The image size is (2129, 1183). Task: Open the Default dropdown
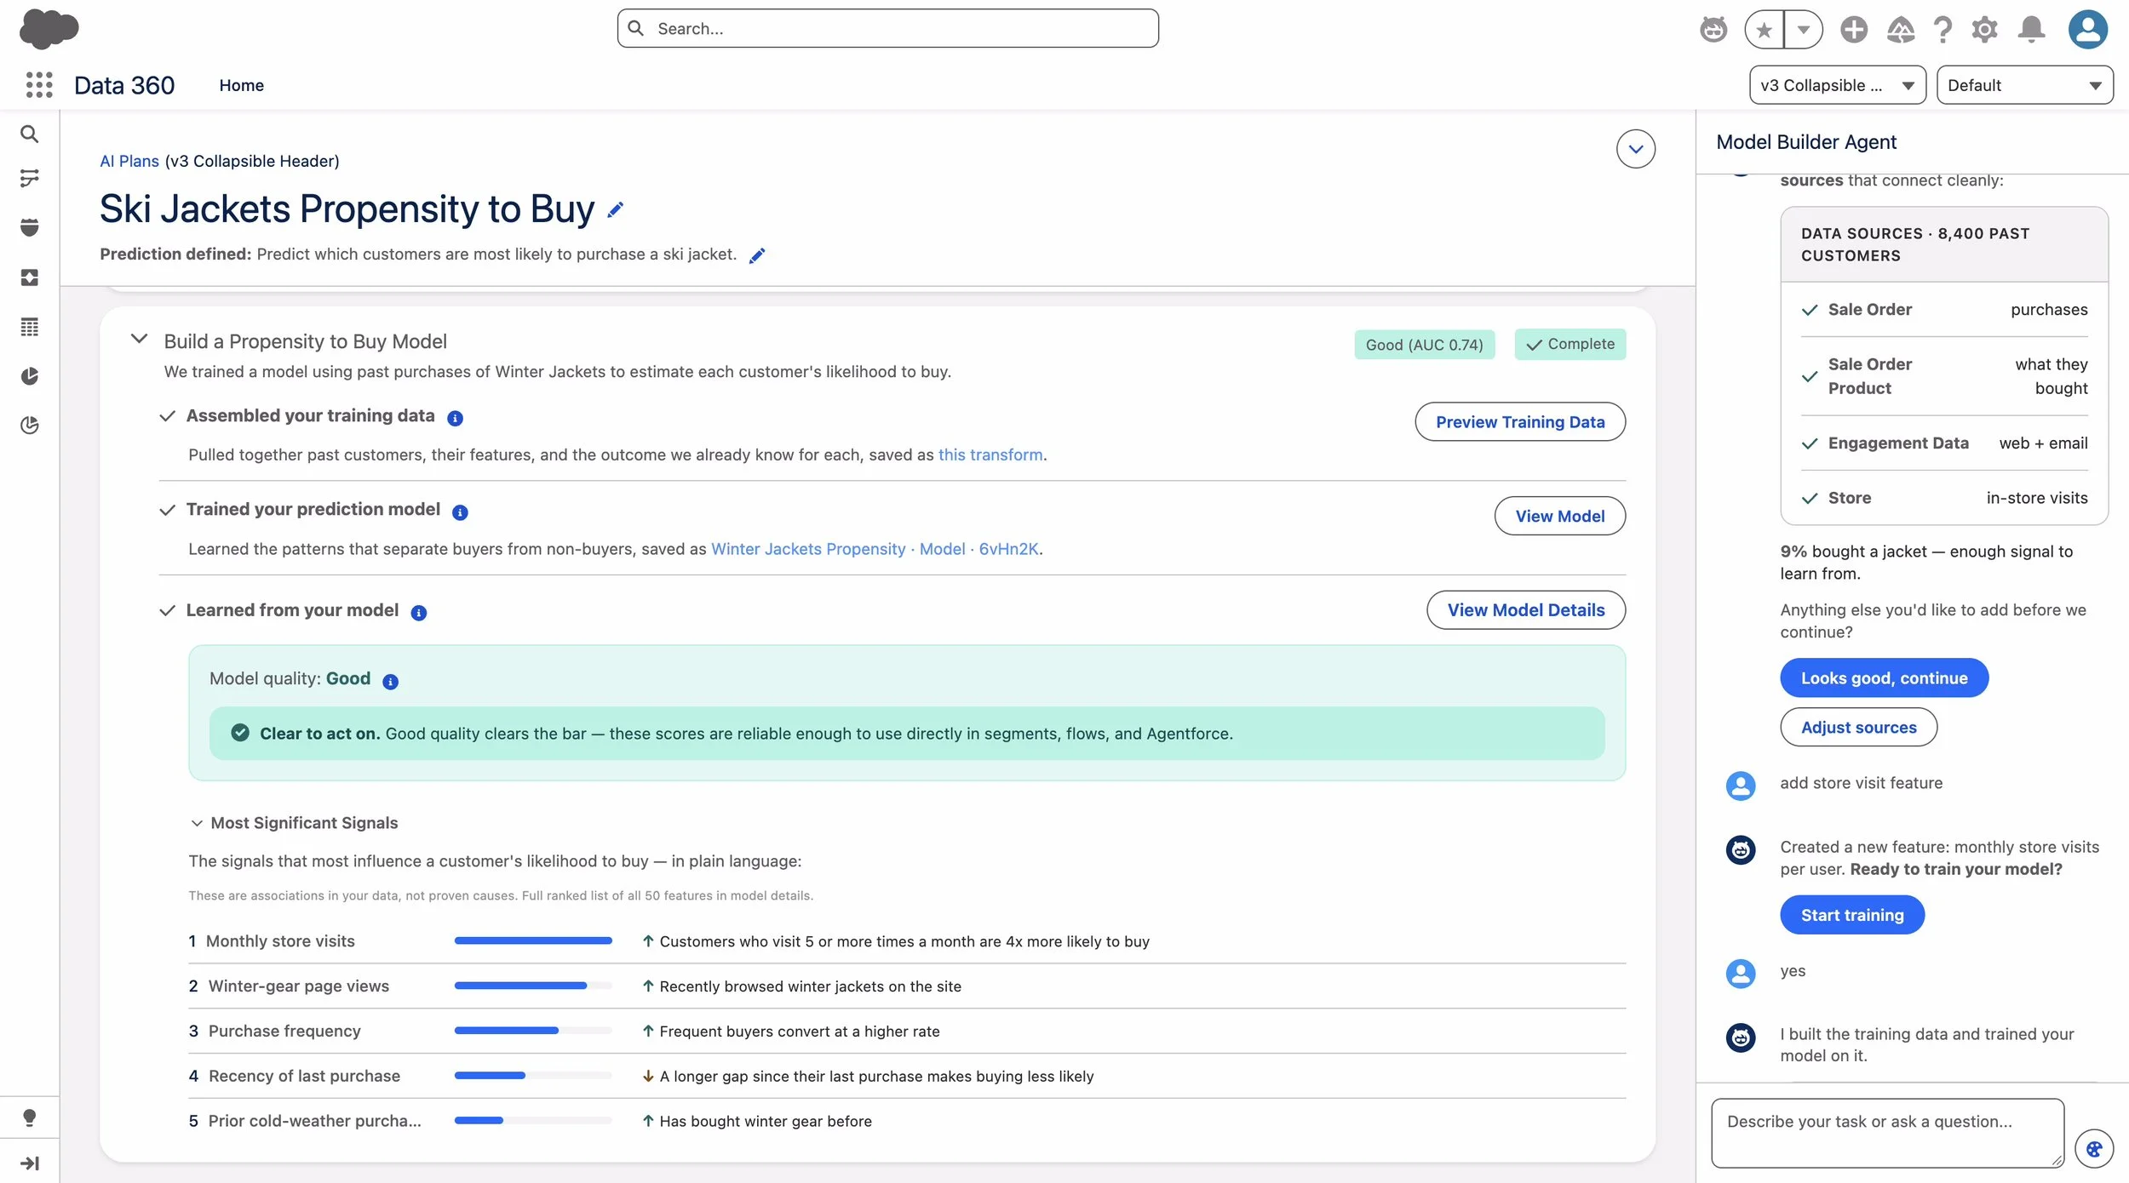point(2025,85)
